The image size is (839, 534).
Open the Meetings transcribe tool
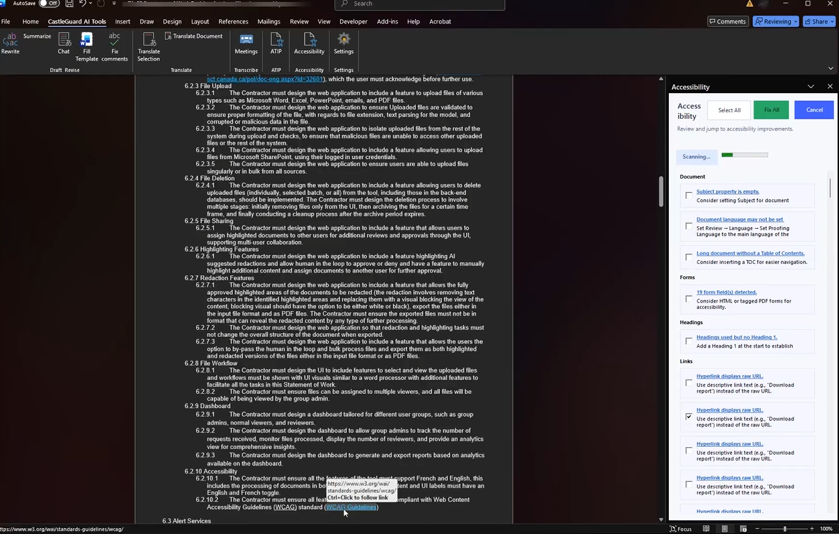pos(246,43)
